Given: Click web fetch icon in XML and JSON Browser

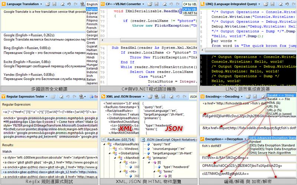Looking at the screenshot, I should pyautogui.click(x=157, y=96).
